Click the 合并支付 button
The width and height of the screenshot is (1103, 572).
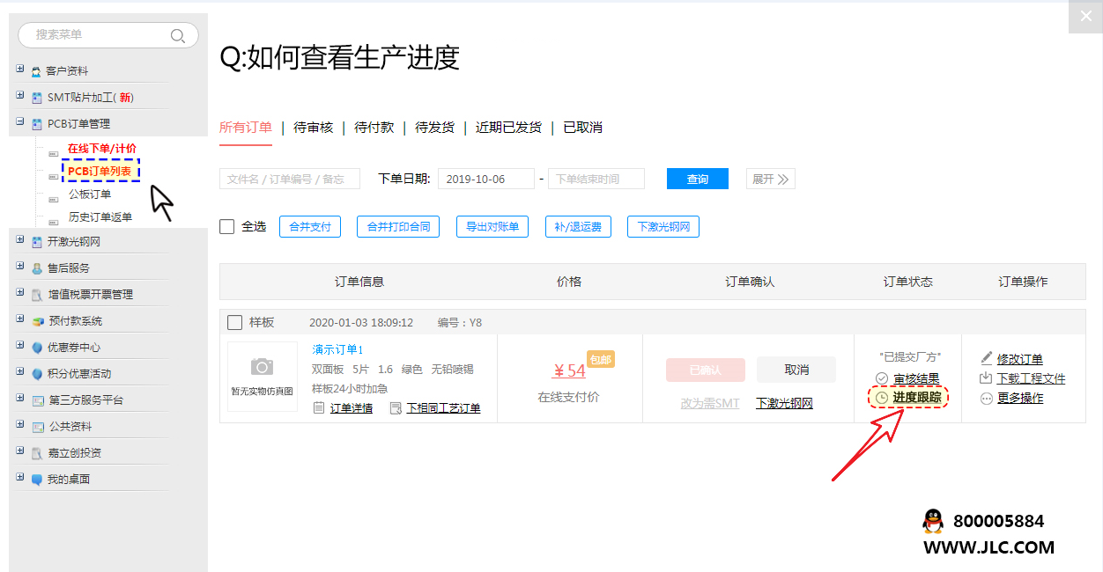309,227
